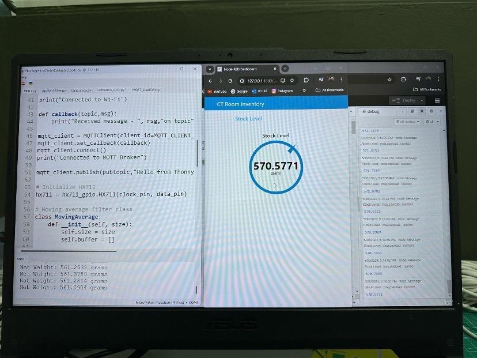Open media control icon in dashboard window
This screenshot has height=358, width=477.
(x=321, y=80)
